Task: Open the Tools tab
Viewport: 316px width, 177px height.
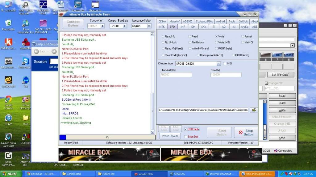Action: tap(232, 21)
